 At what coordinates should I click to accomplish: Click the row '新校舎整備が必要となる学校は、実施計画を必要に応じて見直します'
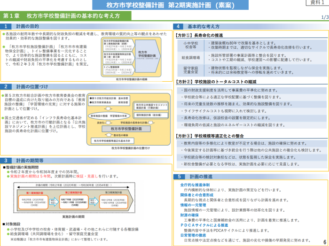click(x=252, y=164)
